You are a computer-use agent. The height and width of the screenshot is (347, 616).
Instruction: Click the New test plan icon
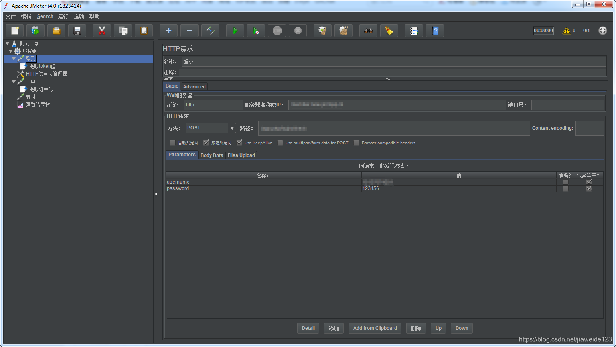click(15, 31)
